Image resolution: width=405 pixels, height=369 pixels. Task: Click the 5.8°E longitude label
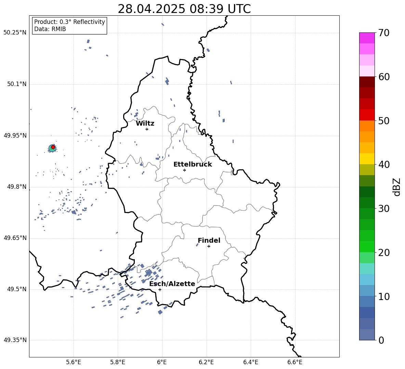118,362
